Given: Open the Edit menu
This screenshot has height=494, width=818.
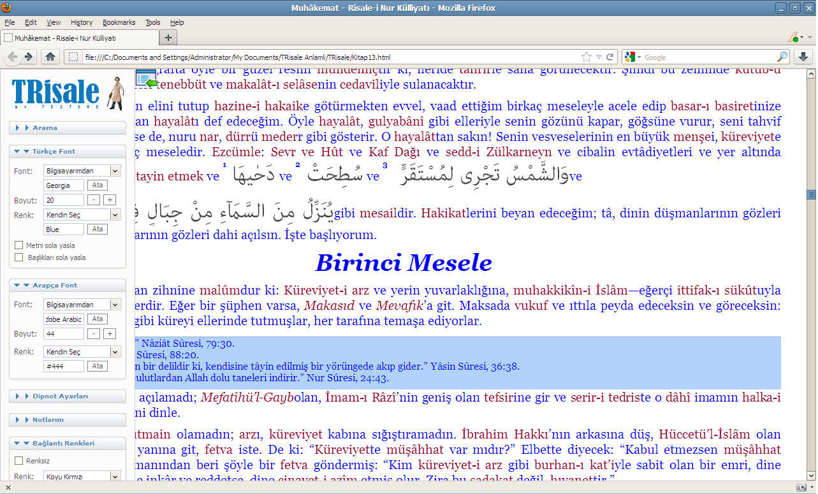Looking at the screenshot, I should click(x=31, y=22).
